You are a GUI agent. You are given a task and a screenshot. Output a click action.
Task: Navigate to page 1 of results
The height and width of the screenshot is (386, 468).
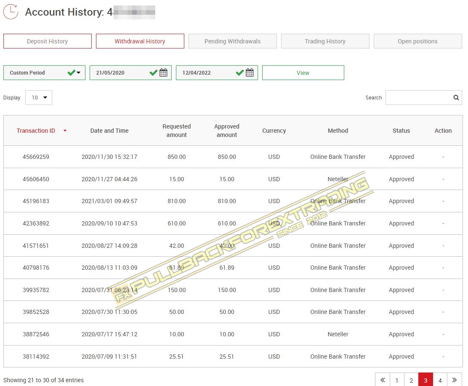pos(396,380)
